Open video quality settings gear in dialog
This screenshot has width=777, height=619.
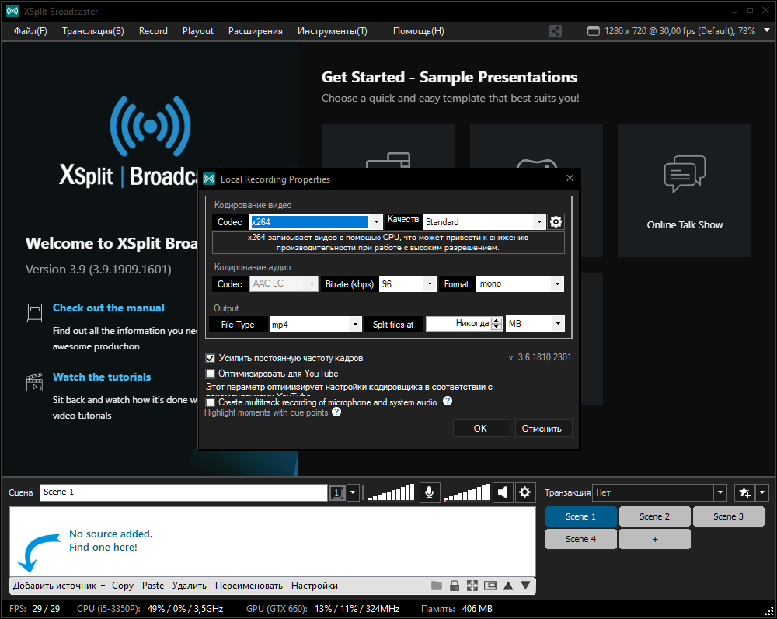(x=556, y=222)
